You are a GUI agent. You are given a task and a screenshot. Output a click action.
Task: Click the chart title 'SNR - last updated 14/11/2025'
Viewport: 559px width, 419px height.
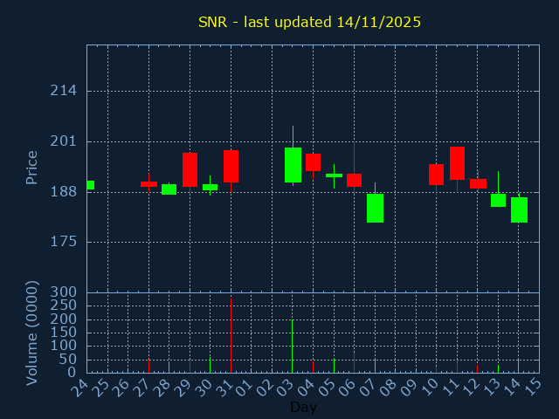pos(309,22)
